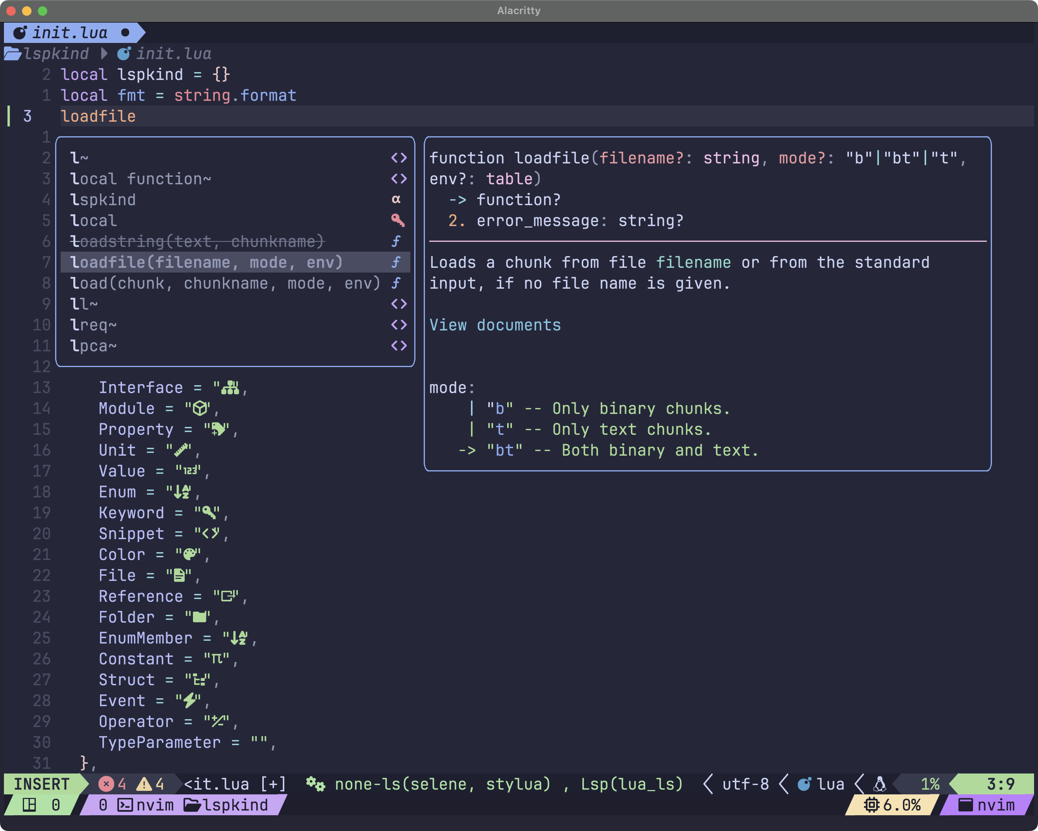Click the Reference glyph on line 23

228,595
